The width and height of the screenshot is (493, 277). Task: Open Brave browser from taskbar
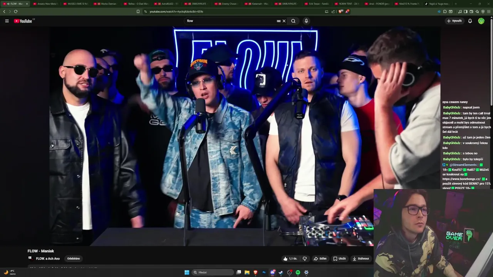coord(255,272)
